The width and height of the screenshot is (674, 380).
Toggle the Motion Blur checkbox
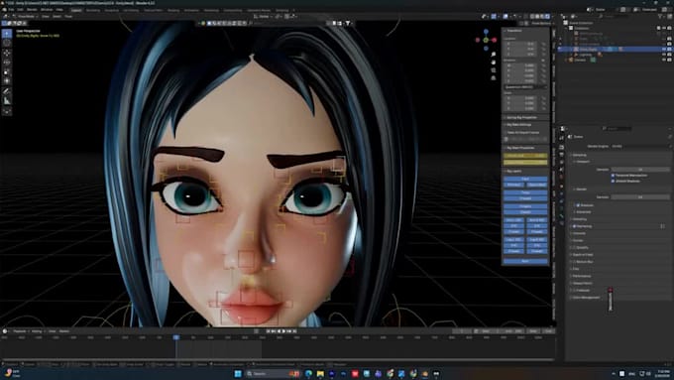(575, 262)
